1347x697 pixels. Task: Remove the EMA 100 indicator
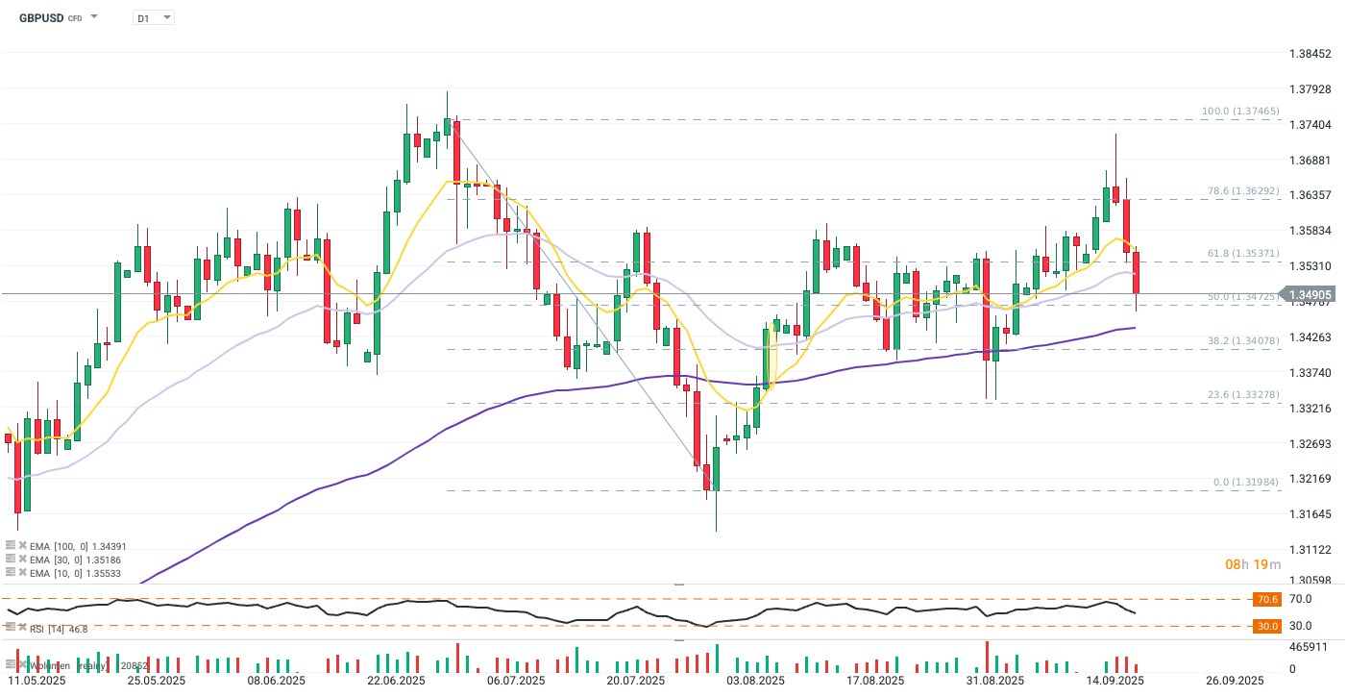pyautogui.click(x=22, y=544)
